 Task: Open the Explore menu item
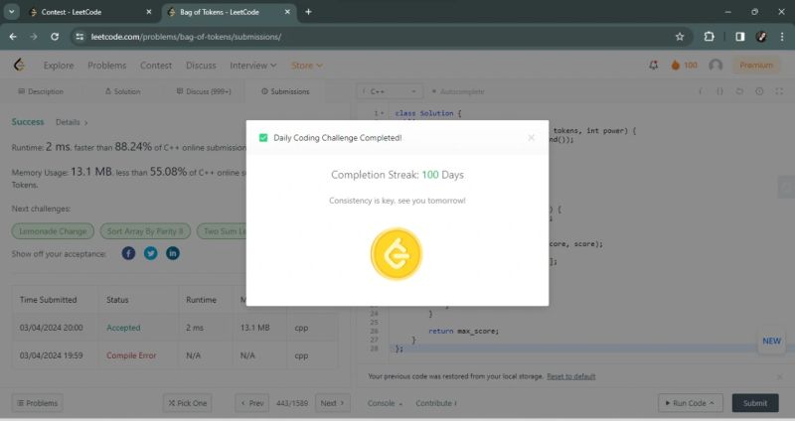[x=59, y=66]
